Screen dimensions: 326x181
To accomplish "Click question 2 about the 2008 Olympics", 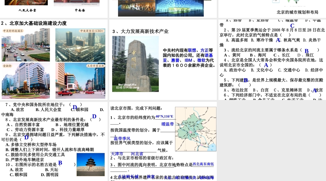I will coord(272,32).
